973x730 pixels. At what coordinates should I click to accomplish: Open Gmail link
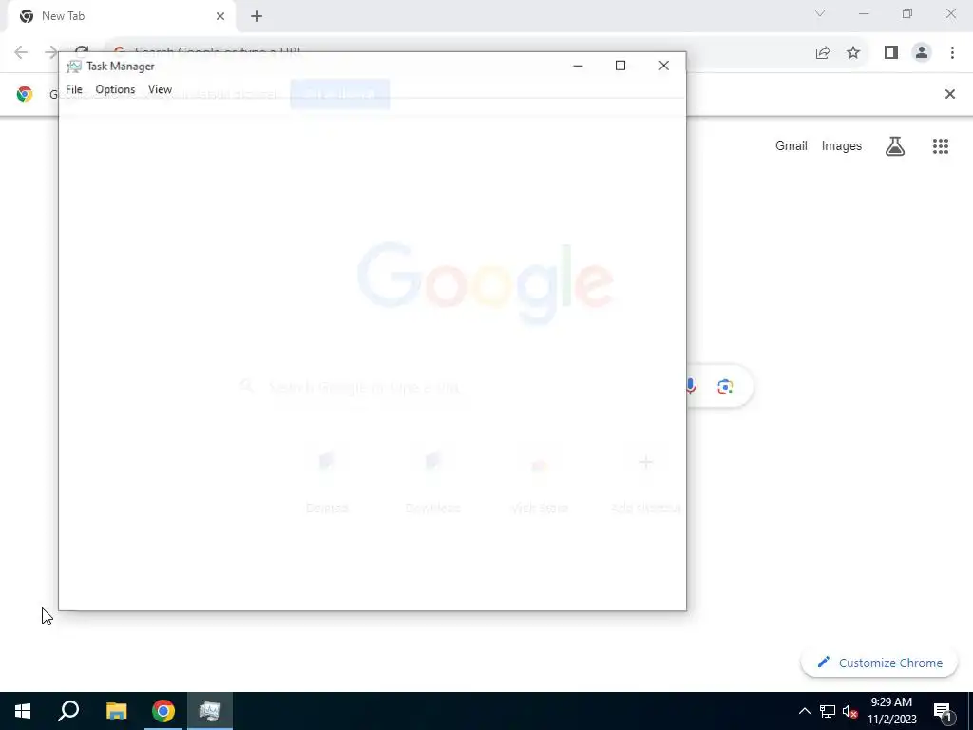click(792, 145)
